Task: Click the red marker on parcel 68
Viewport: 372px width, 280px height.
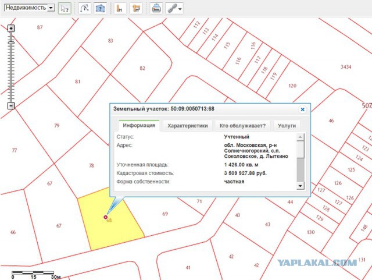Action: [105, 217]
